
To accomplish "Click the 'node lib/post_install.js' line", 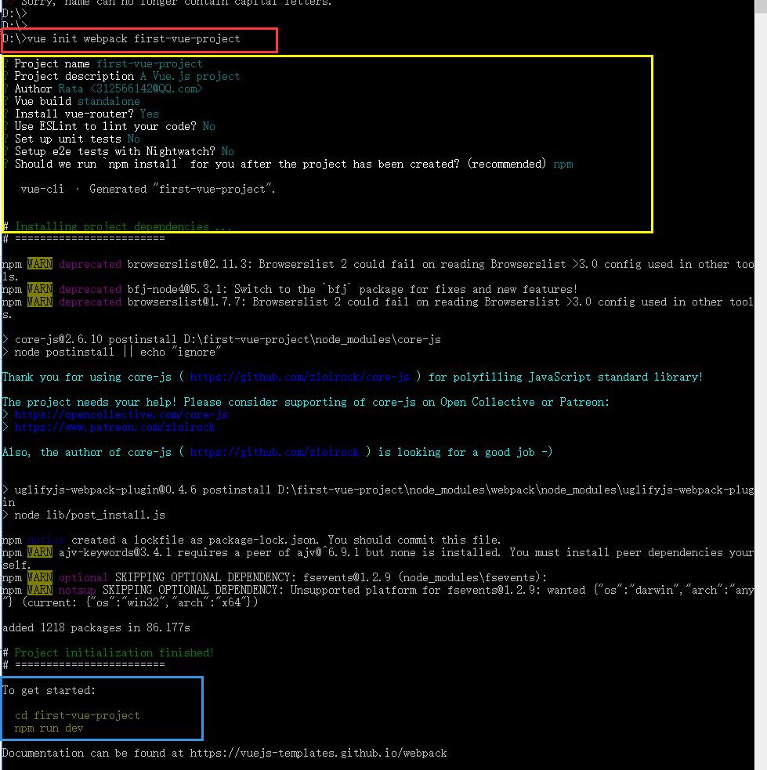I will pos(89,515).
